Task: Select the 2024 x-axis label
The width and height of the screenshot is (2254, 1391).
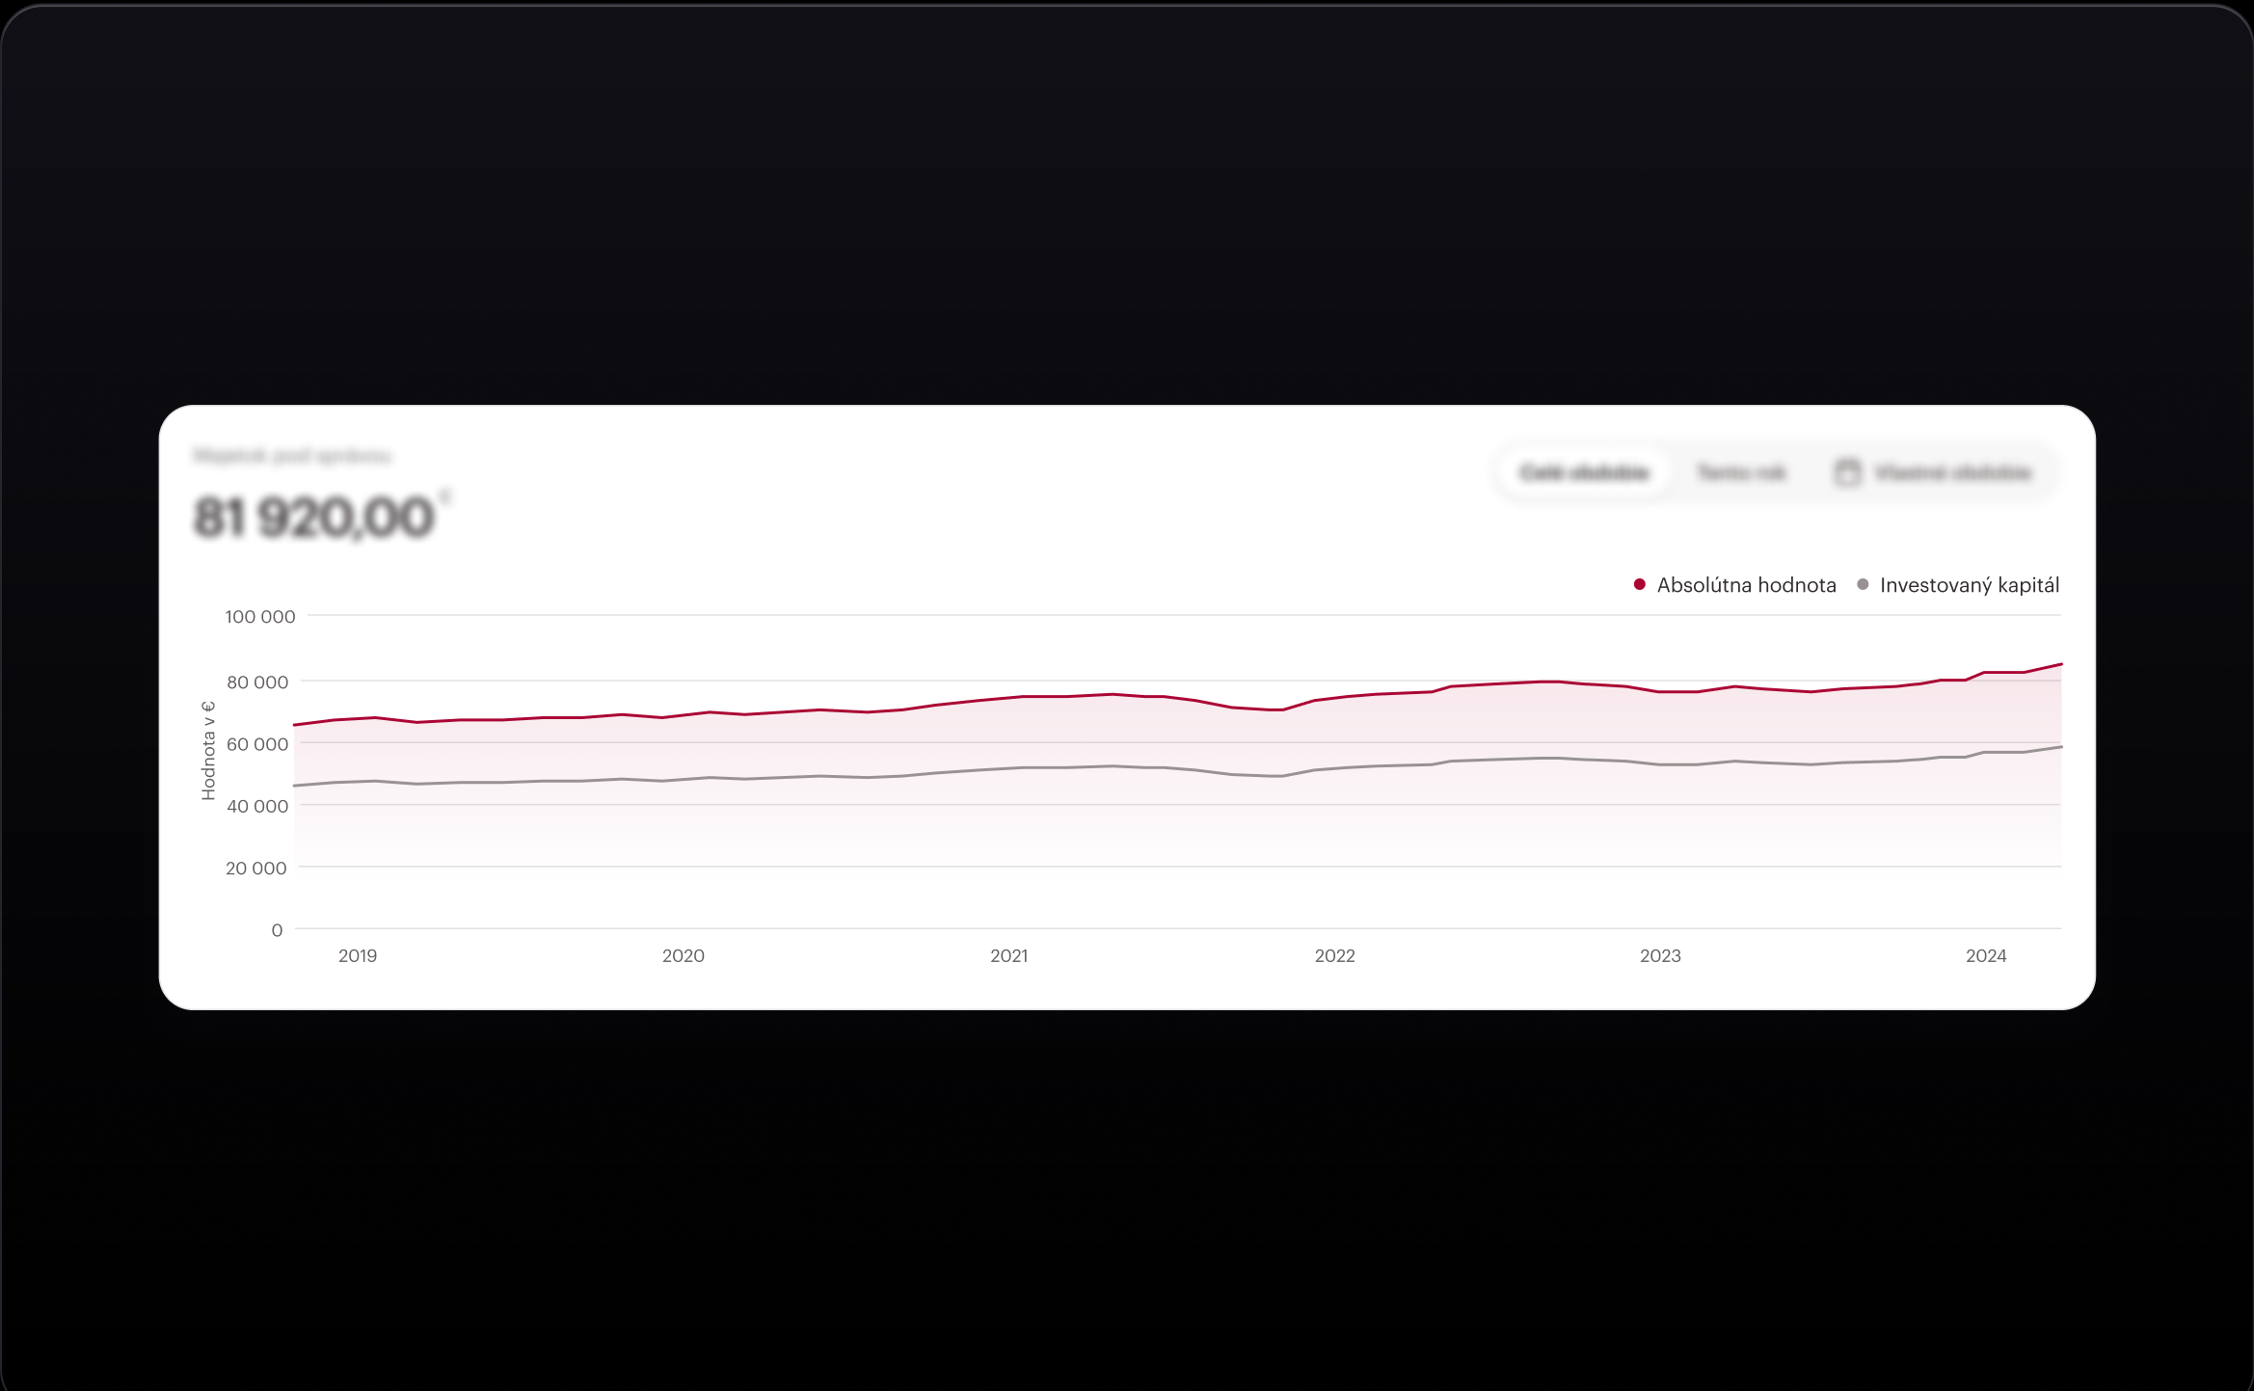Action: pyautogui.click(x=1986, y=955)
